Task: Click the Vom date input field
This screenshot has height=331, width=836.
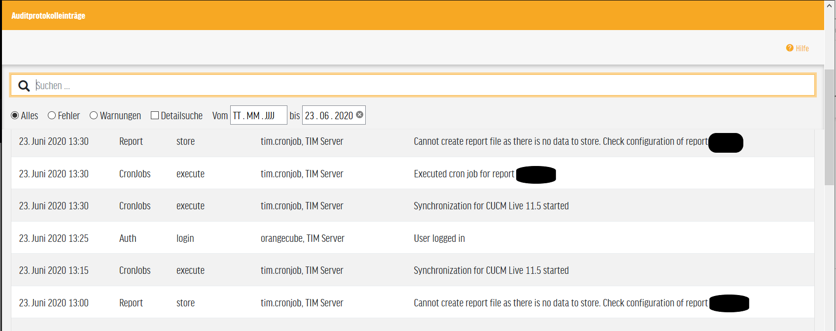Action: point(259,115)
